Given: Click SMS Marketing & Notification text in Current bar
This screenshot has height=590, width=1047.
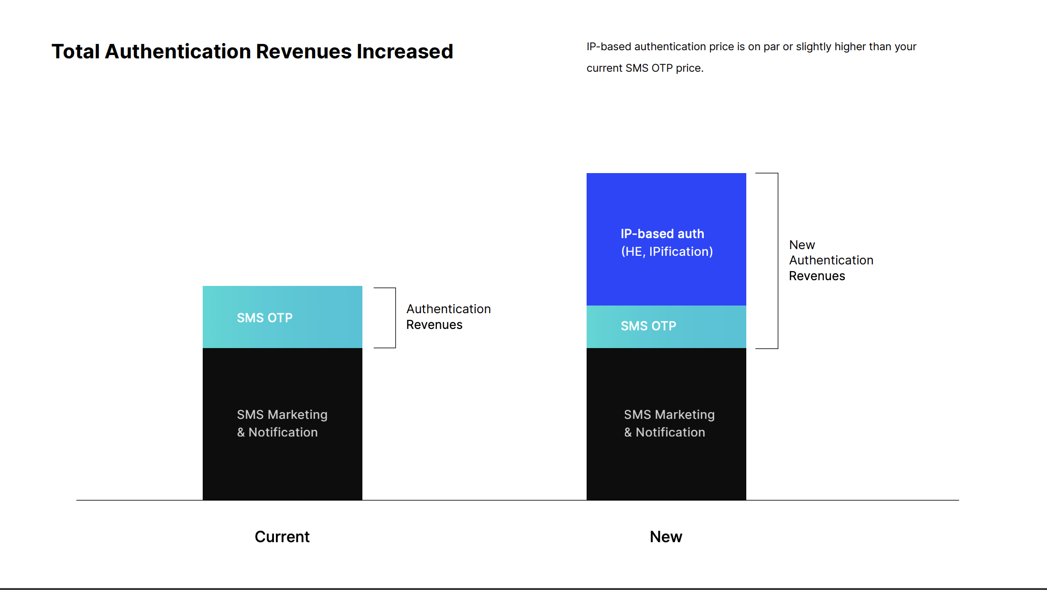Looking at the screenshot, I should (x=282, y=423).
